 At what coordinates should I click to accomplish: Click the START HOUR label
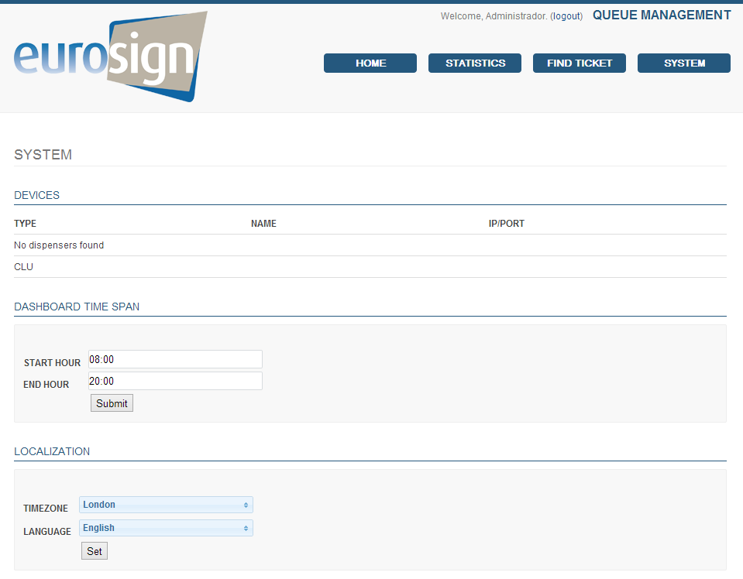pyautogui.click(x=52, y=363)
